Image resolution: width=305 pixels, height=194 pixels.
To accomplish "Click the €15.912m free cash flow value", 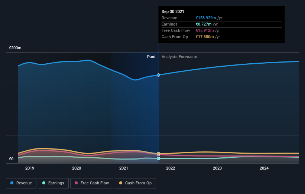I will click(205, 30).
